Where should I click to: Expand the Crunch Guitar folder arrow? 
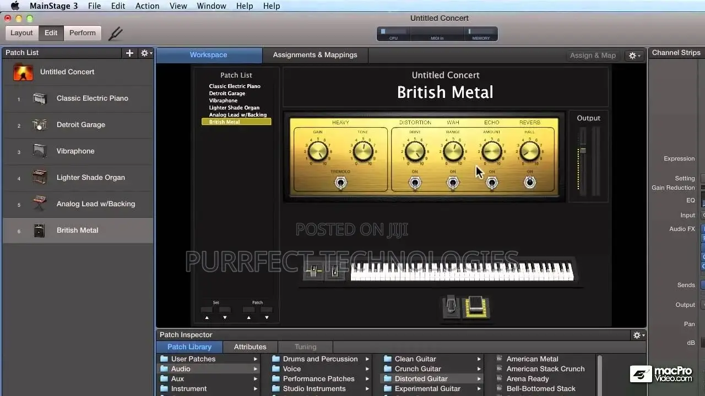point(479,369)
